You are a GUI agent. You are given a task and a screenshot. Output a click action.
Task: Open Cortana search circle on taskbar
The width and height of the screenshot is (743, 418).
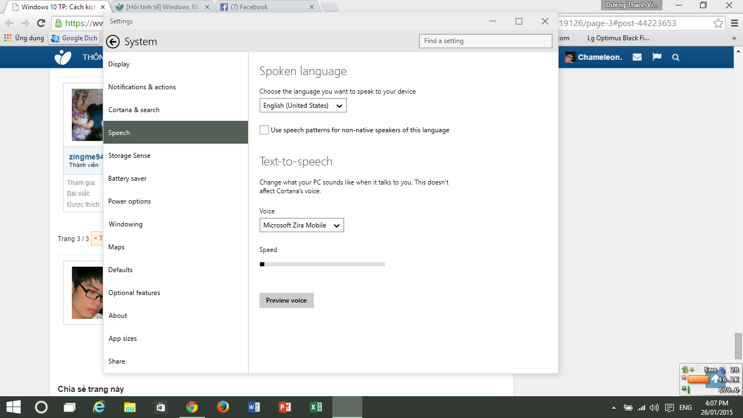(41, 407)
